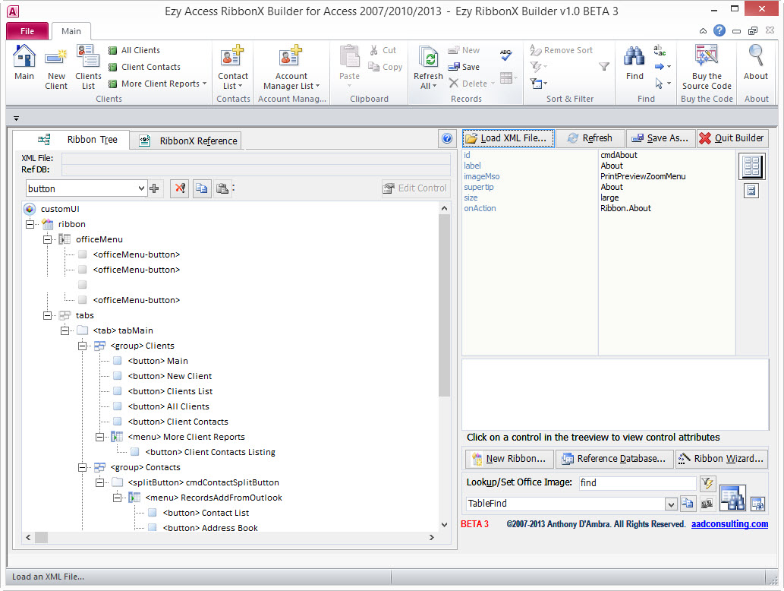
Task: Click the red X delete-control icon
Action: coord(180,188)
